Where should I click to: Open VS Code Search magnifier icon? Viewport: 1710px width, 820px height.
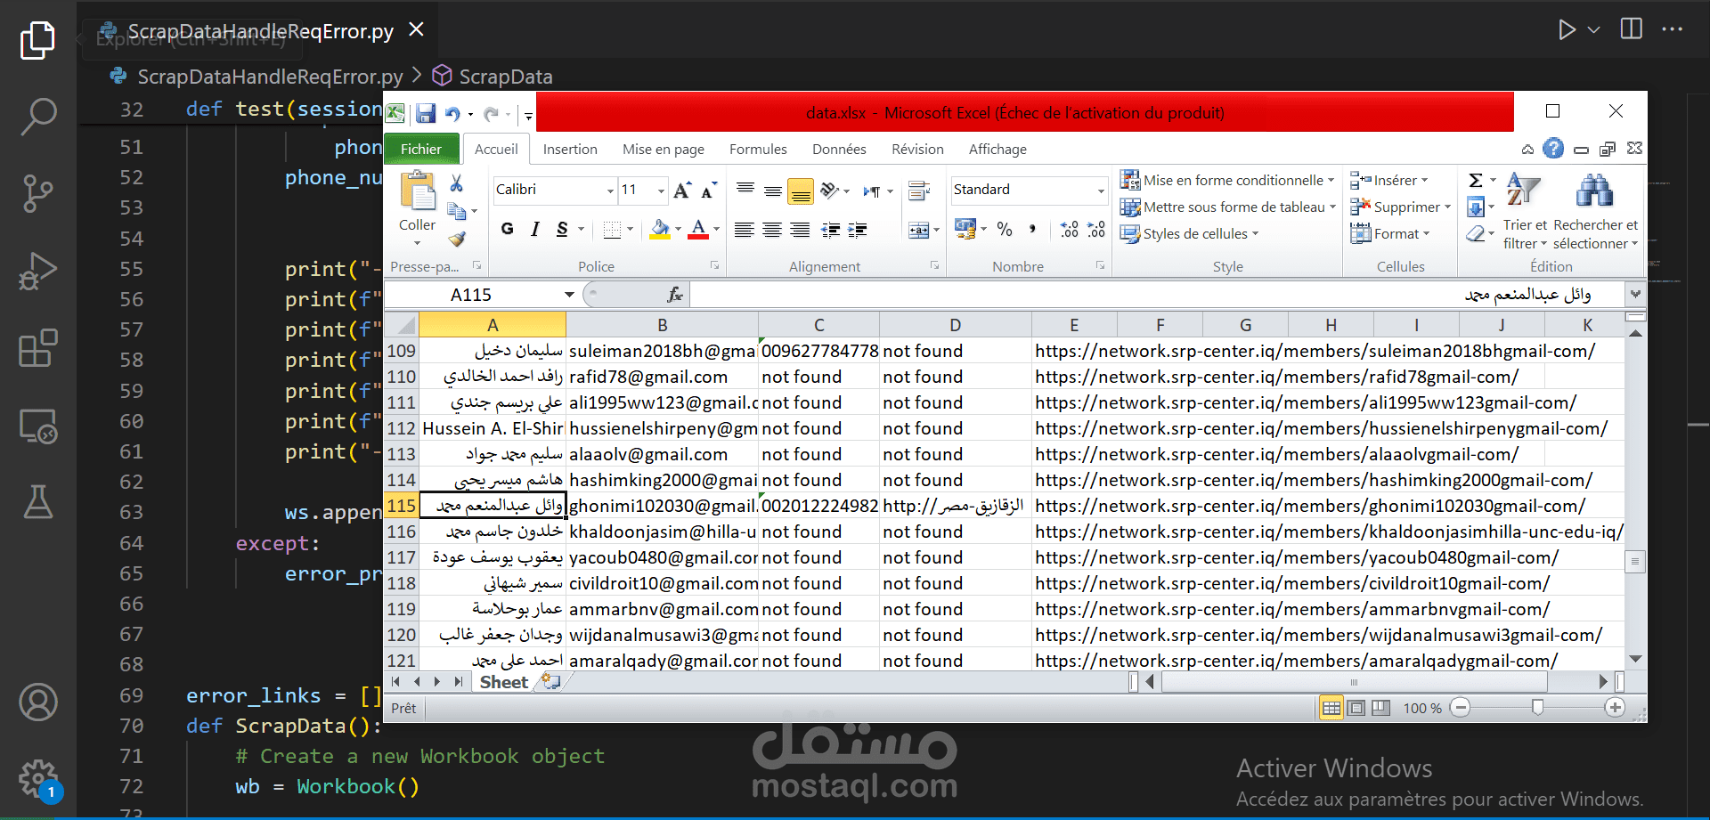click(x=38, y=116)
